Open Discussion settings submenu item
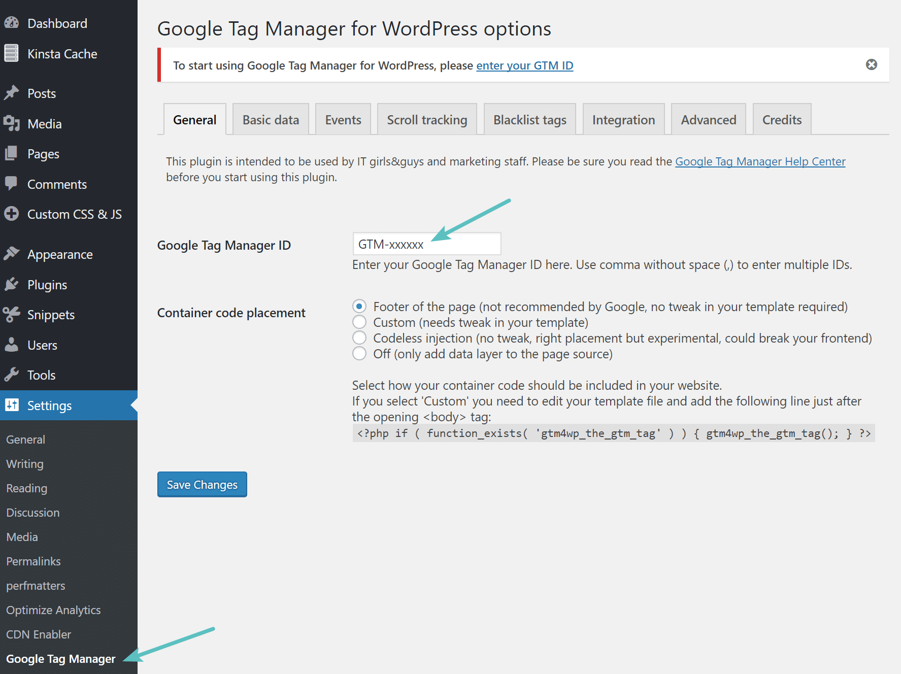The height and width of the screenshot is (674, 901). 33,513
